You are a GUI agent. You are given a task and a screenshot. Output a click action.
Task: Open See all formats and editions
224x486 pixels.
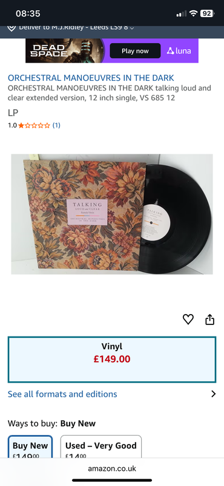click(62, 394)
